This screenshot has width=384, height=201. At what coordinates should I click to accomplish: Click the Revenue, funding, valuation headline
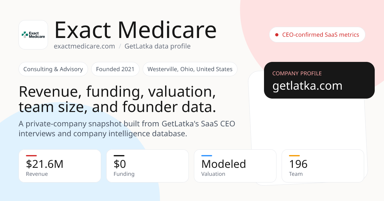117,99
